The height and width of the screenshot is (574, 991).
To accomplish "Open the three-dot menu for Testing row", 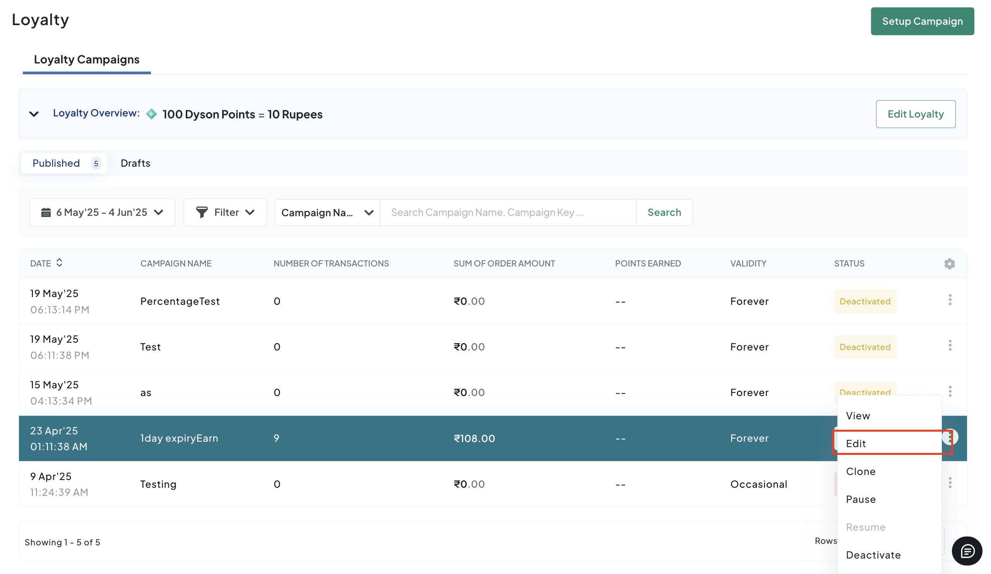I will (x=950, y=482).
